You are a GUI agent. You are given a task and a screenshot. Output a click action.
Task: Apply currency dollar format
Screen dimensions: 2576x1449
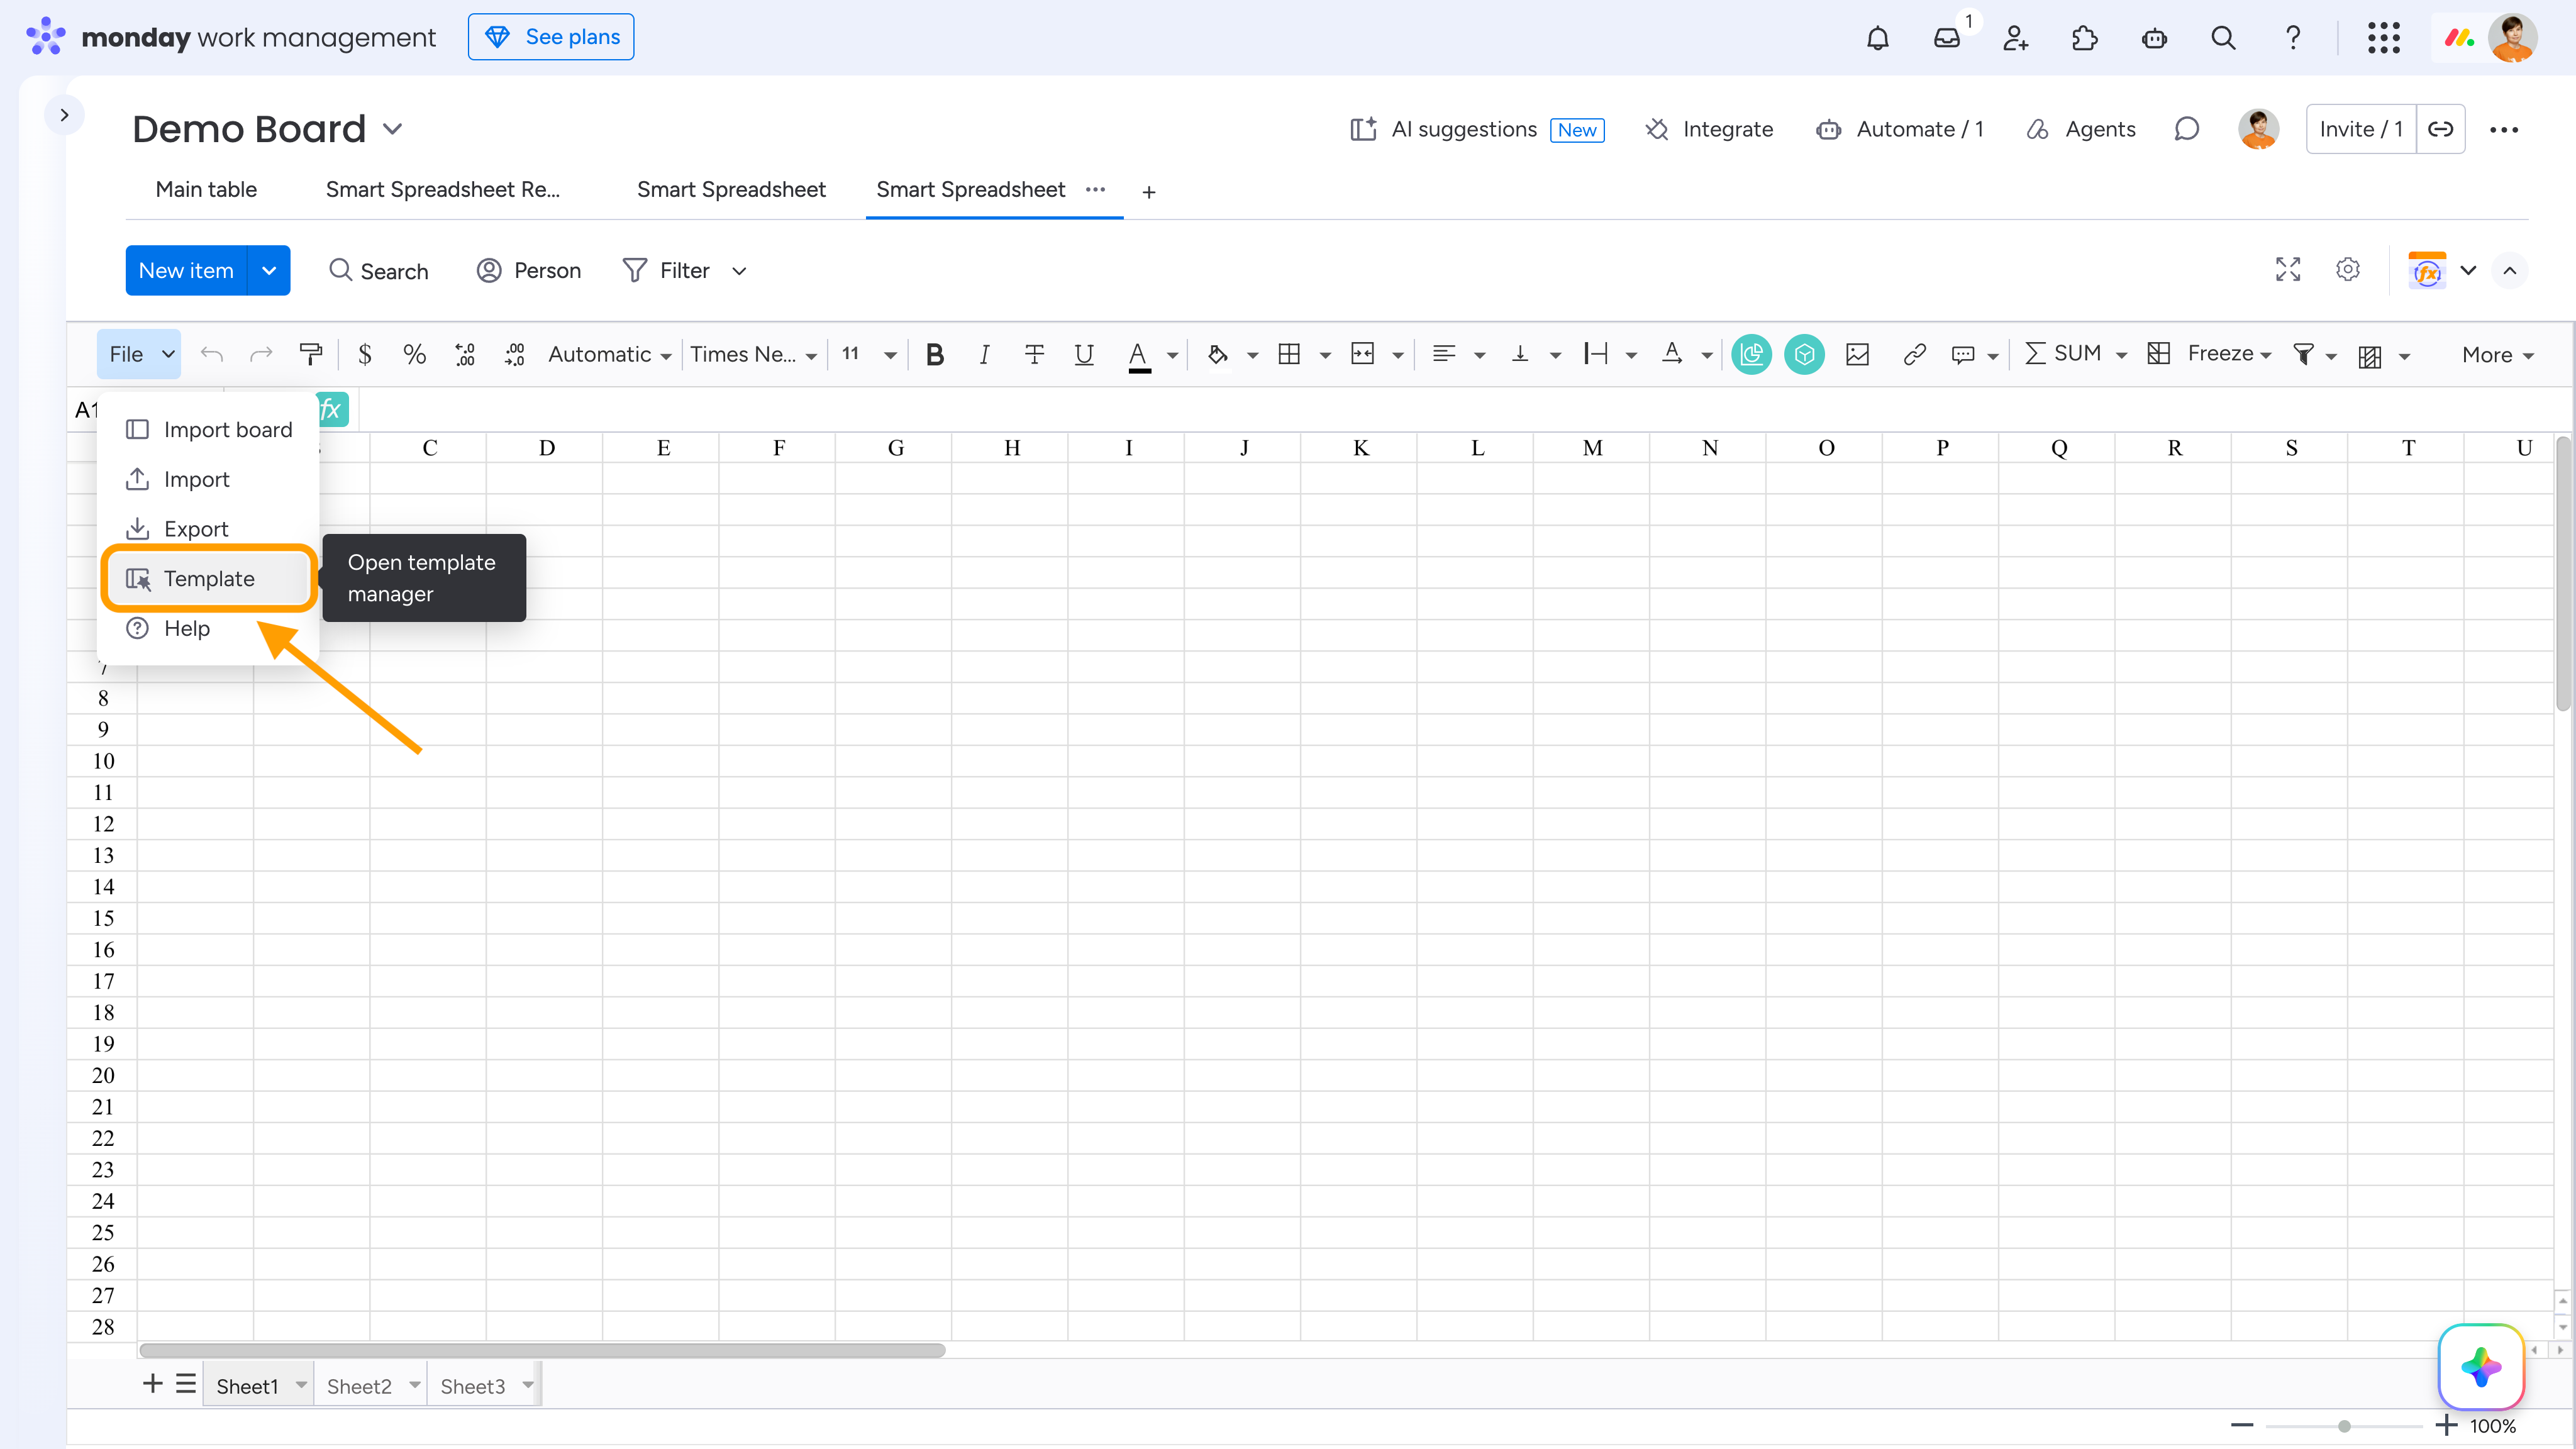[365, 354]
